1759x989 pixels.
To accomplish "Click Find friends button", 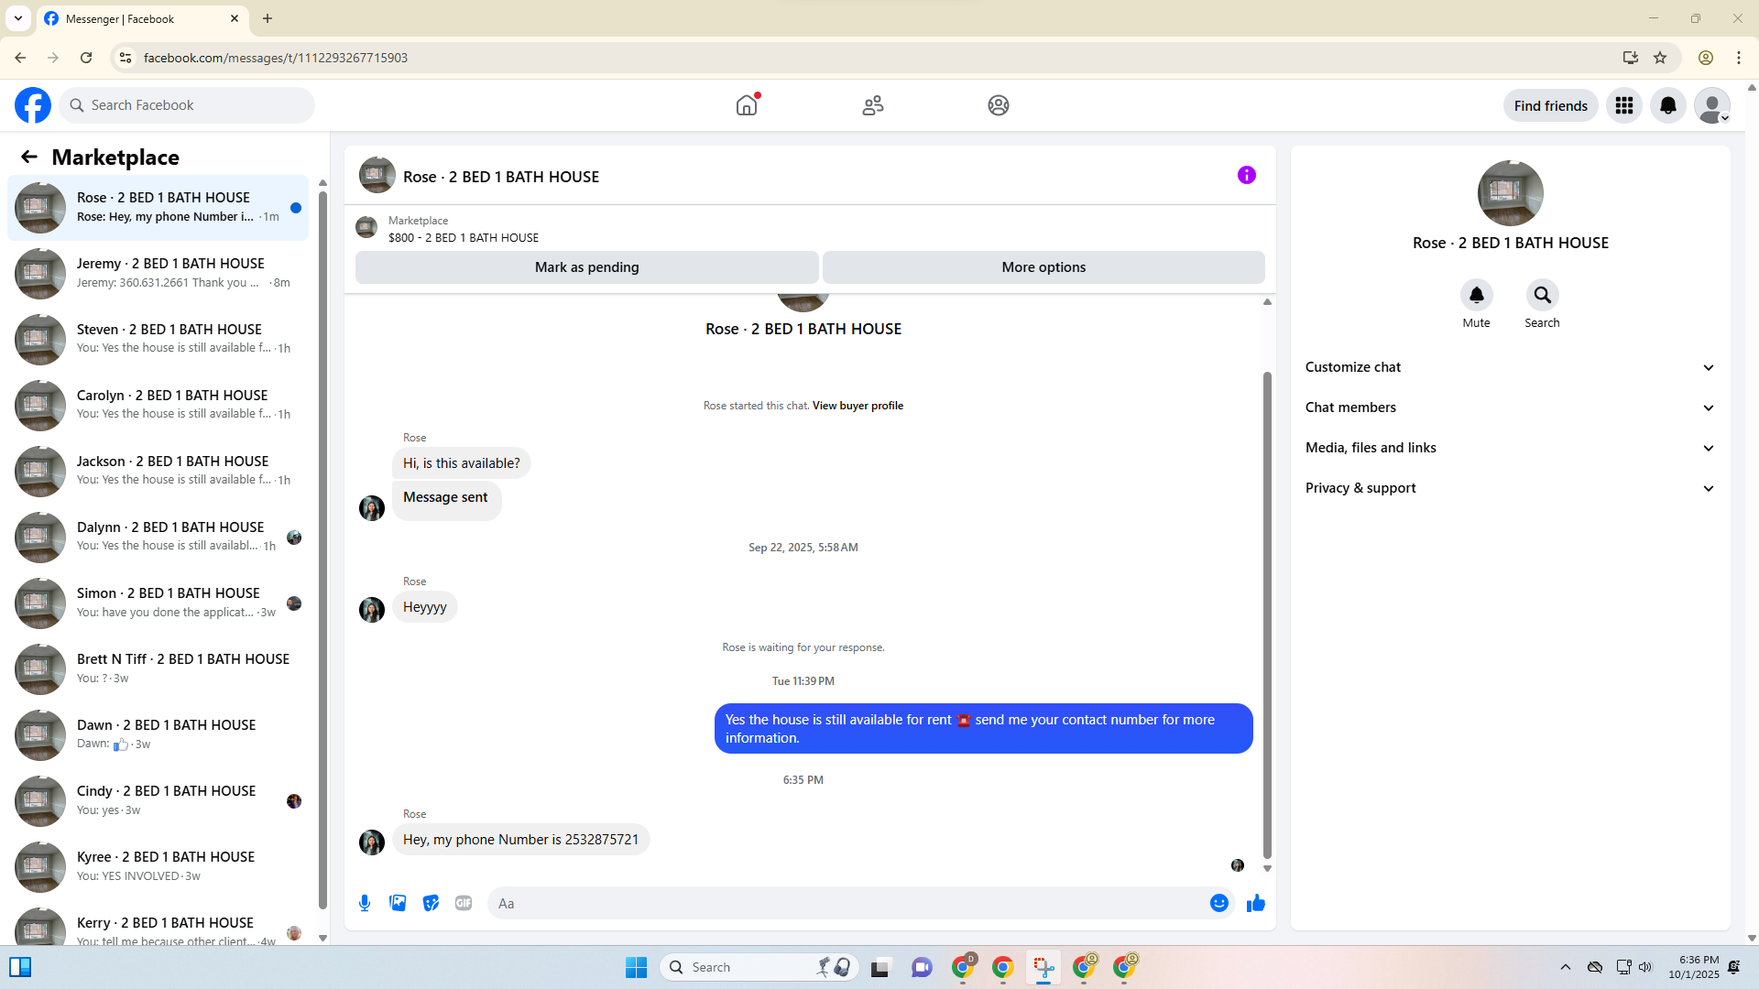I will [x=1551, y=105].
